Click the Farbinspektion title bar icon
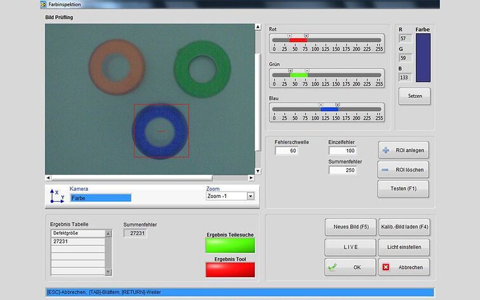The image size is (480, 300). [43, 4]
